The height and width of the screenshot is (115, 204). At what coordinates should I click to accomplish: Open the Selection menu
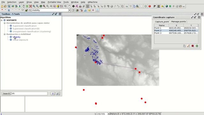pyautogui.click(x=12, y=2)
